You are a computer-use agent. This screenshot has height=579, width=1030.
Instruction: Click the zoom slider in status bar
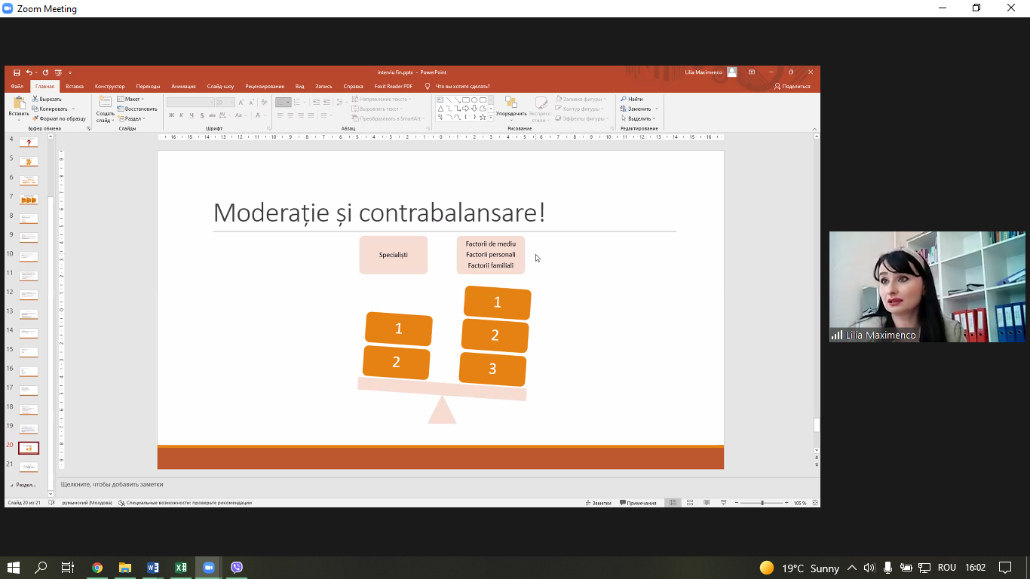click(x=762, y=503)
